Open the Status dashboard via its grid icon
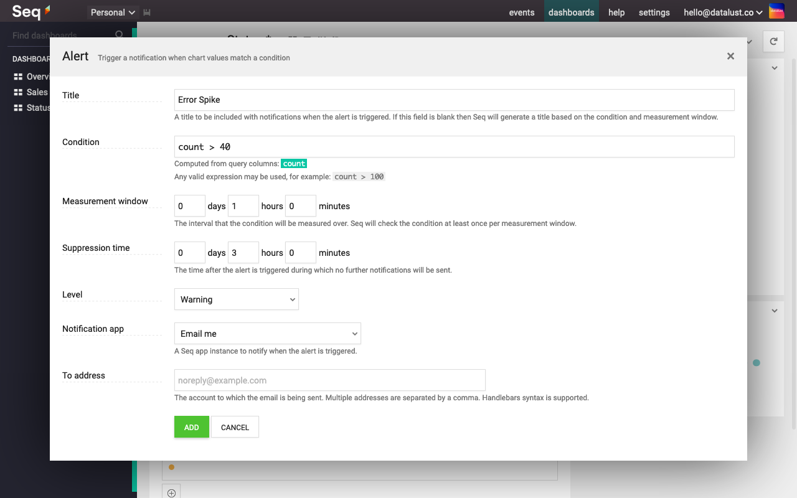The image size is (797, 498). (18, 108)
